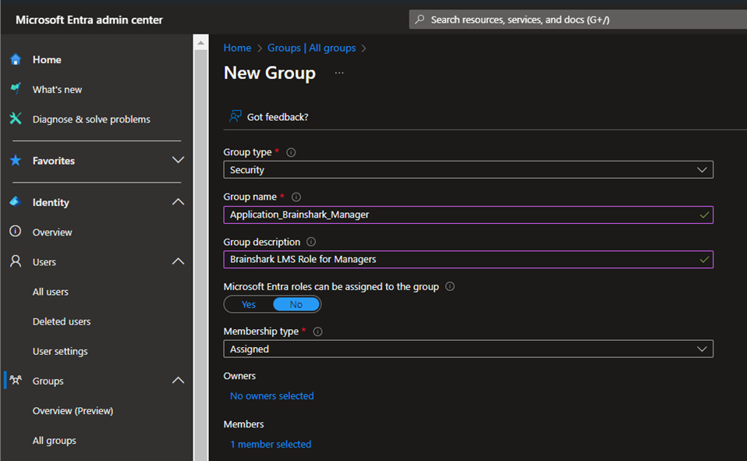Click the Home house icon in sidebar
The height and width of the screenshot is (461, 747).
coord(15,59)
